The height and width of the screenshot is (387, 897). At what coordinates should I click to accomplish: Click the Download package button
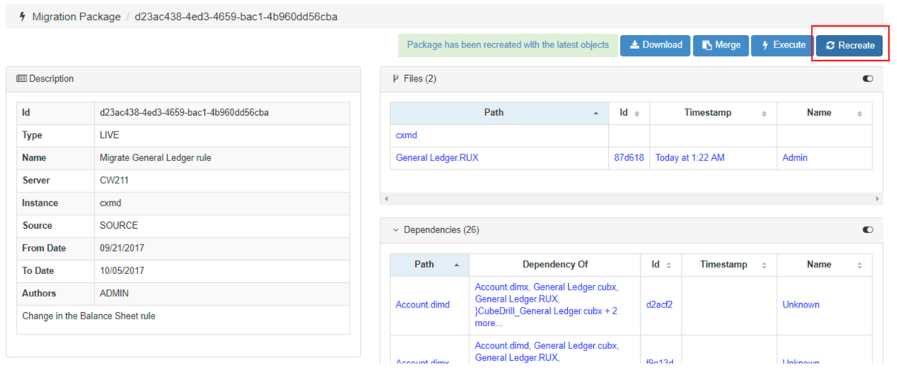pos(656,45)
